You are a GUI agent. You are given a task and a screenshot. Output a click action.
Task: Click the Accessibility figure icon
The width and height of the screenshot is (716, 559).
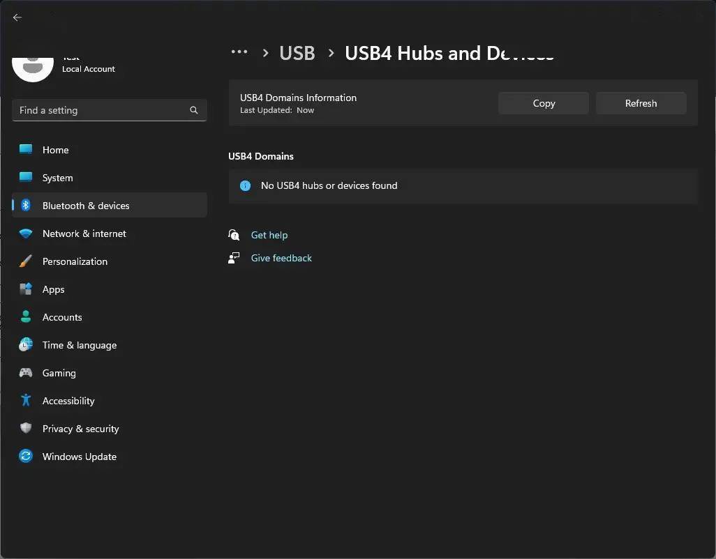point(26,400)
